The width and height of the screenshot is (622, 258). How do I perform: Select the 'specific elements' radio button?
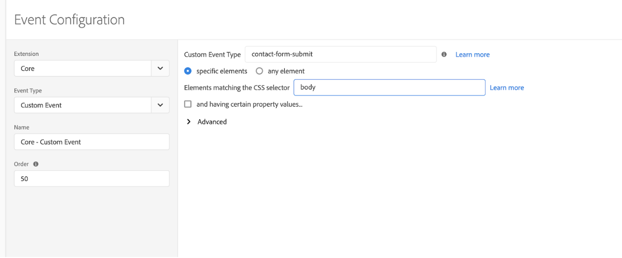click(x=188, y=71)
